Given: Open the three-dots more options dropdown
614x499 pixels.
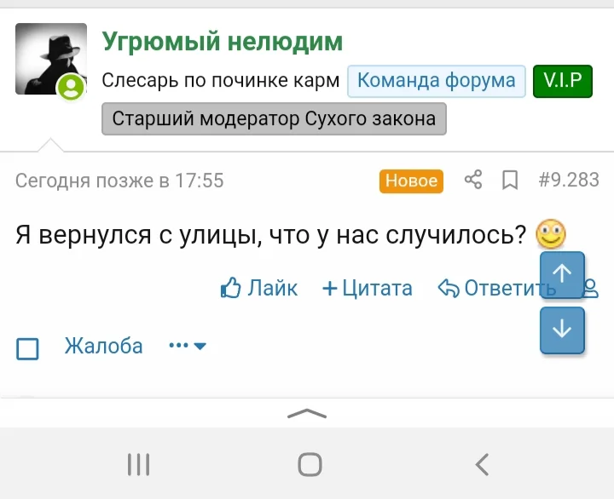Looking at the screenshot, I should click(x=188, y=346).
